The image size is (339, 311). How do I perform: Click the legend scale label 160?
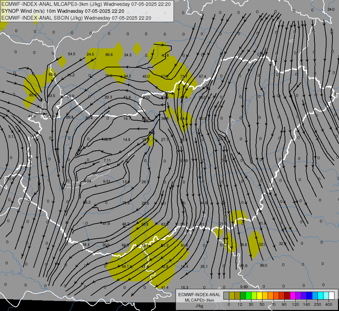pos(306,304)
